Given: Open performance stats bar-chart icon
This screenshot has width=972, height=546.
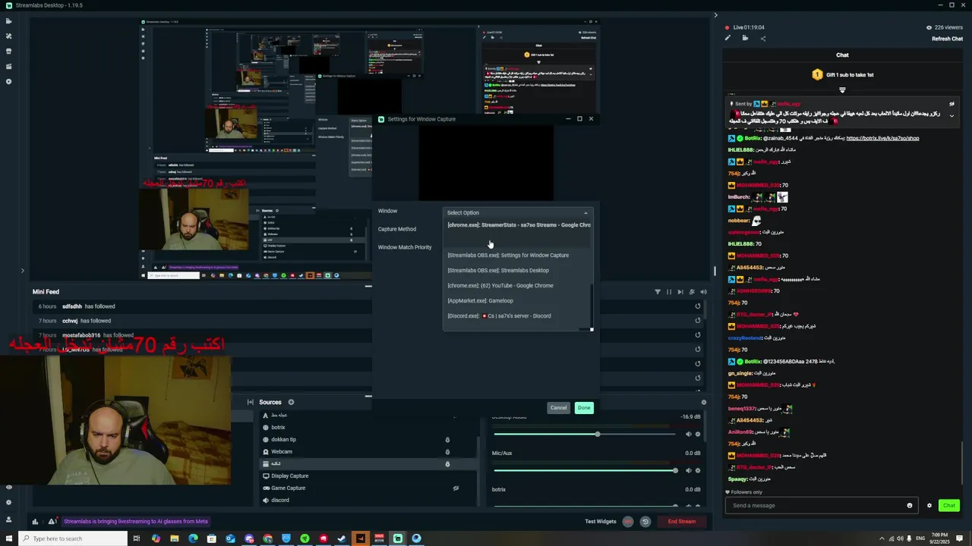Looking at the screenshot, I should (x=35, y=522).
